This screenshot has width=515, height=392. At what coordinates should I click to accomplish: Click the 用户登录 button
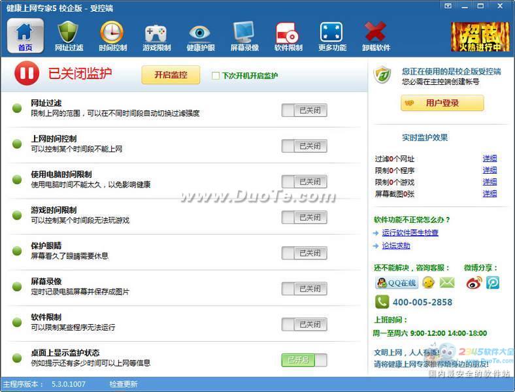[x=442, y=103]
